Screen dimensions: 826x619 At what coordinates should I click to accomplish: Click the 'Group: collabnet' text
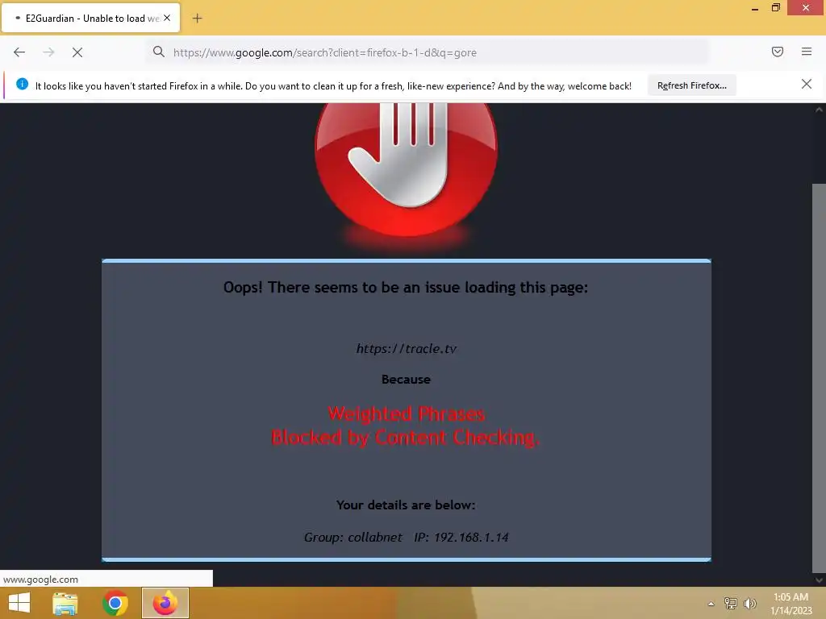tap(353, 538)
